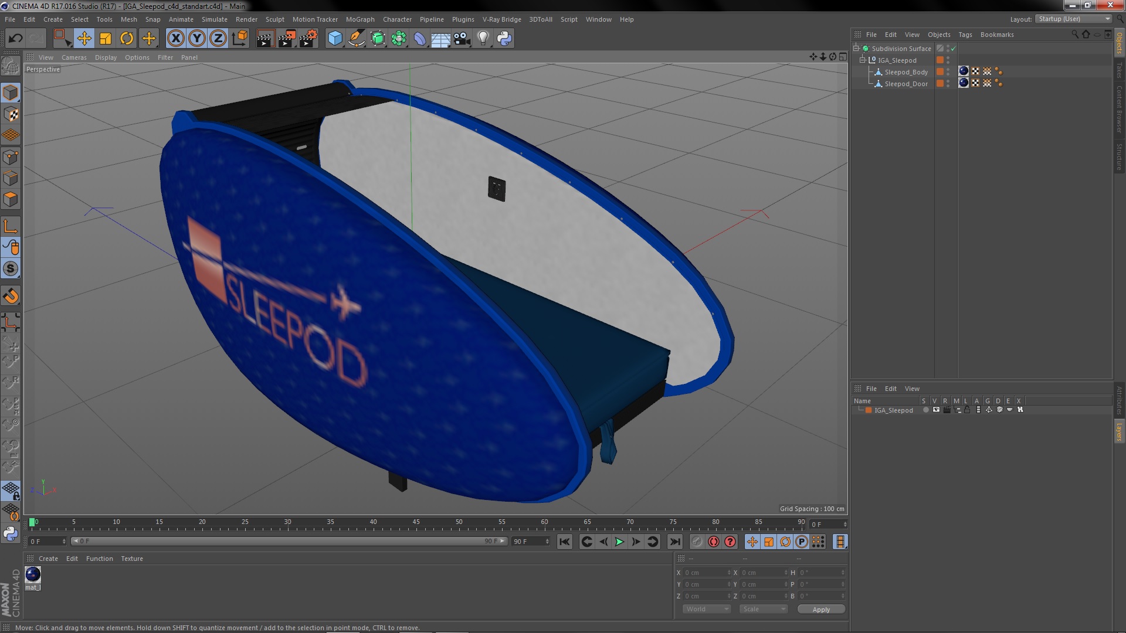Screen dimensions: 1126x633
Task: Click H rotation field stepper arrows
Action: coord(843,573)
